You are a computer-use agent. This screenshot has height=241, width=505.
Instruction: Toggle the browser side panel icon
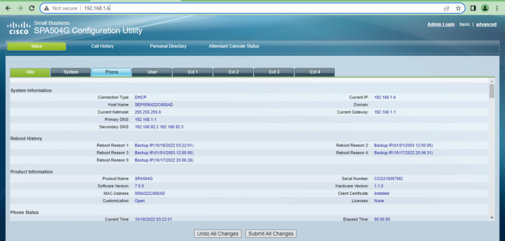473,9
